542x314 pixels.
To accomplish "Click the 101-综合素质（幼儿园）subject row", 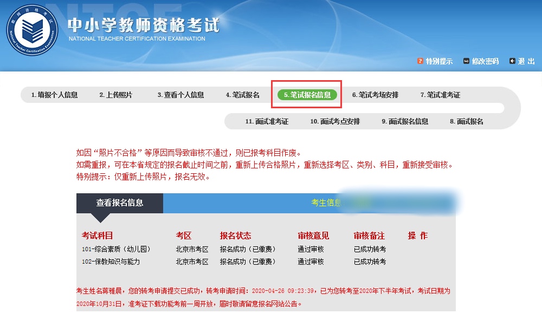I will coord(266,249).
